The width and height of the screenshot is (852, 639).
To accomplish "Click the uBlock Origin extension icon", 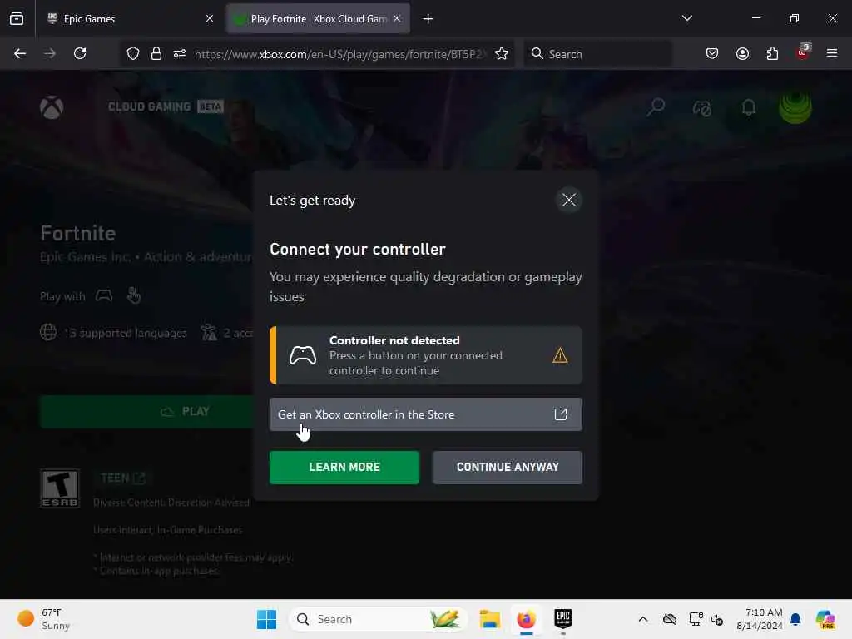I will (803, 52).
